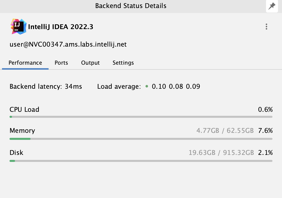282x198 pixels.
Task: Click the IntelliJ IDEA 2022.3 title
Action: [x=61, y=27]
